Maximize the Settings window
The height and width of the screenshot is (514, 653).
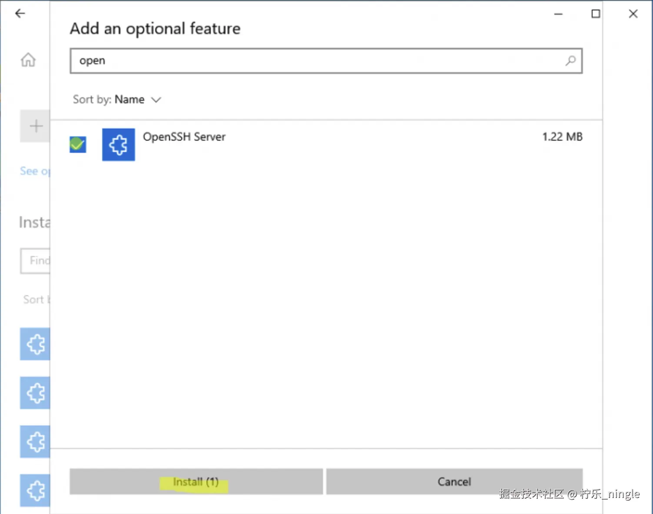[x=596, y=14]
